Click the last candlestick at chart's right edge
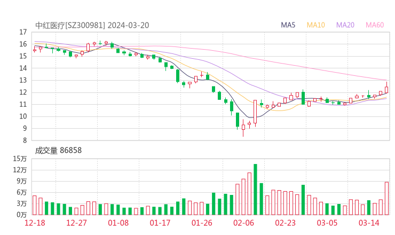395x235 pixels. pos(386,88)
